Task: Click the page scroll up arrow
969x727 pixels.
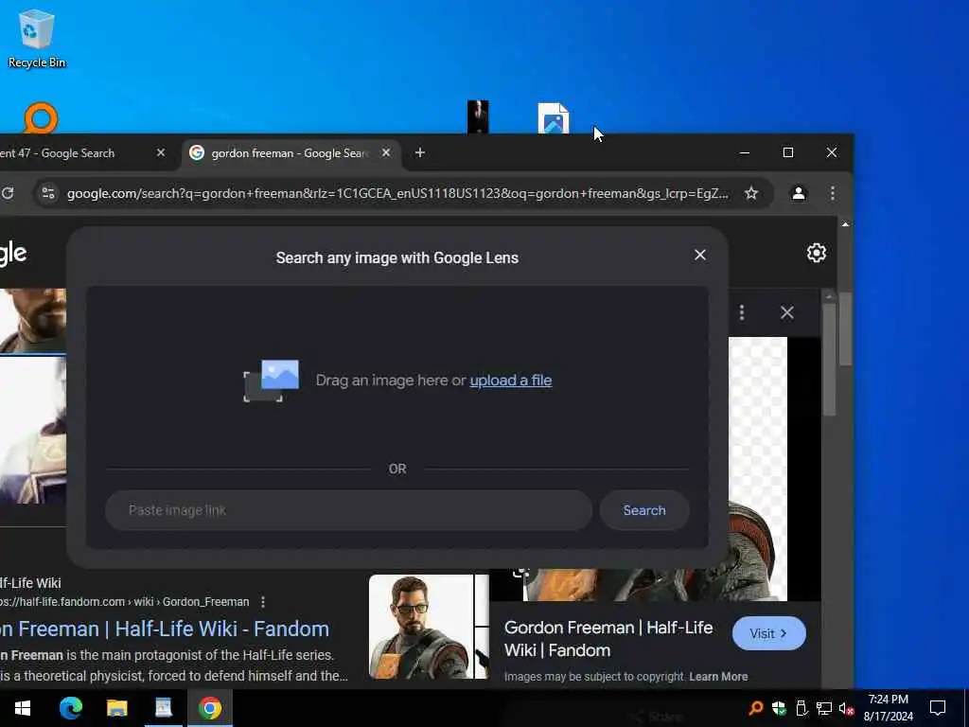Action: [845, 223]
